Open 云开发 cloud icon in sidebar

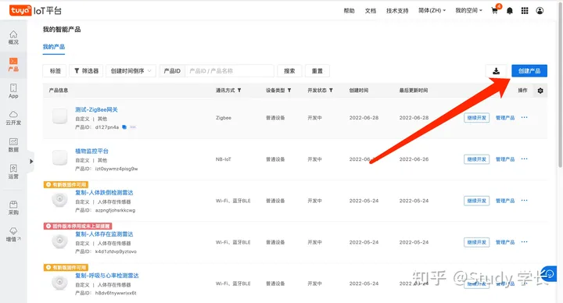(x=13, y=118)
